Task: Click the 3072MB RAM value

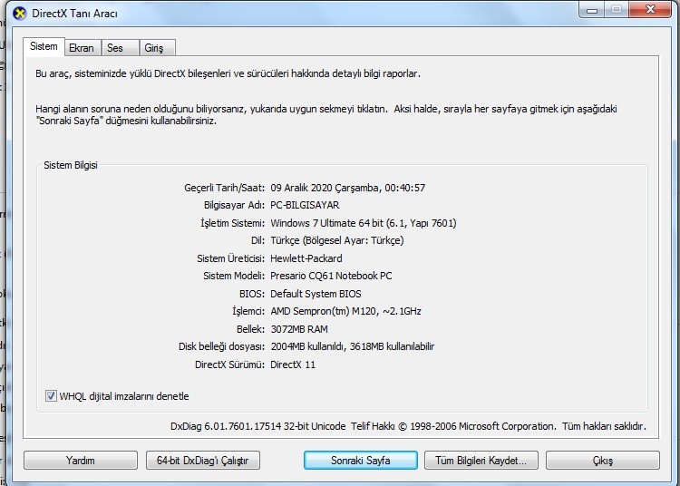Action: tap(299, 329)
